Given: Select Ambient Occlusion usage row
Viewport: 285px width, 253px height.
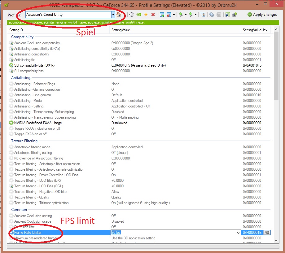Looking at the screenshot, I should pos(140,221).
